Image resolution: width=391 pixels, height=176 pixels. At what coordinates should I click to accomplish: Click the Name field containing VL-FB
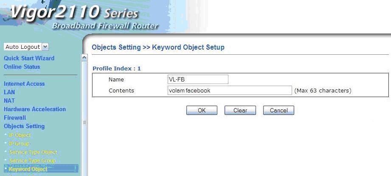tap(198, 79)
